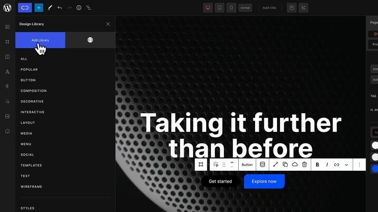Switch to tablet preview mode
Screen dimensions: 378x212
click(x=220, y=8)
